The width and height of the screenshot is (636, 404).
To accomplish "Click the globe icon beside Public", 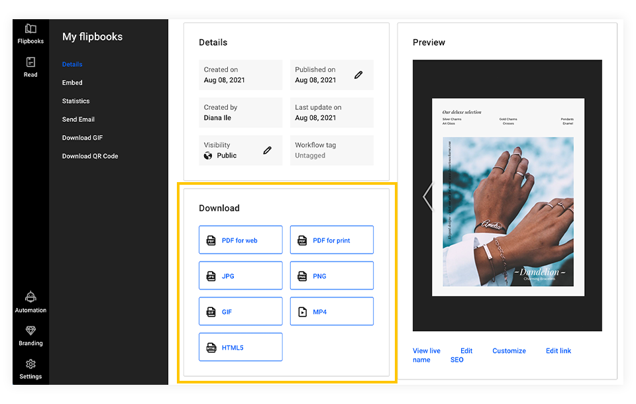I will click(x=209, y=156).
